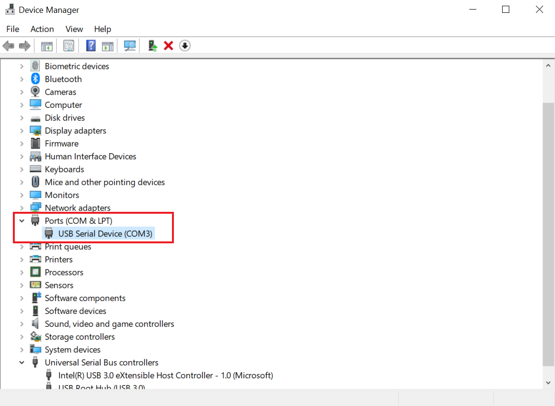Viewport: 555px width, 406px height.
Task: Click the red X Uninstall device icon
Action: click(168, 46)
